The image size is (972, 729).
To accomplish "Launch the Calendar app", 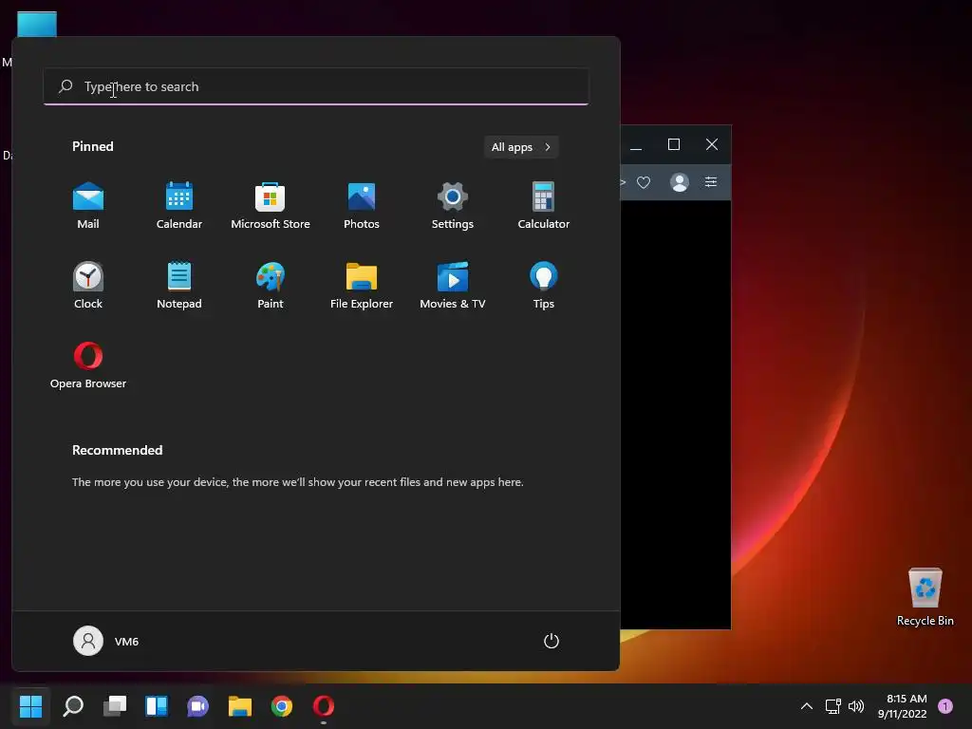I will pos(179,206).
